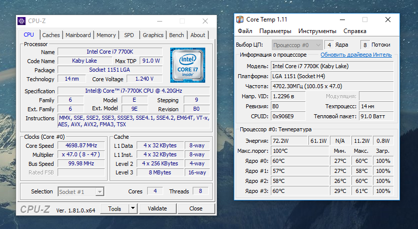Click the Cores value 4 in CPU-Z
The image size is (418, 229).
click(x=155, y=191)
